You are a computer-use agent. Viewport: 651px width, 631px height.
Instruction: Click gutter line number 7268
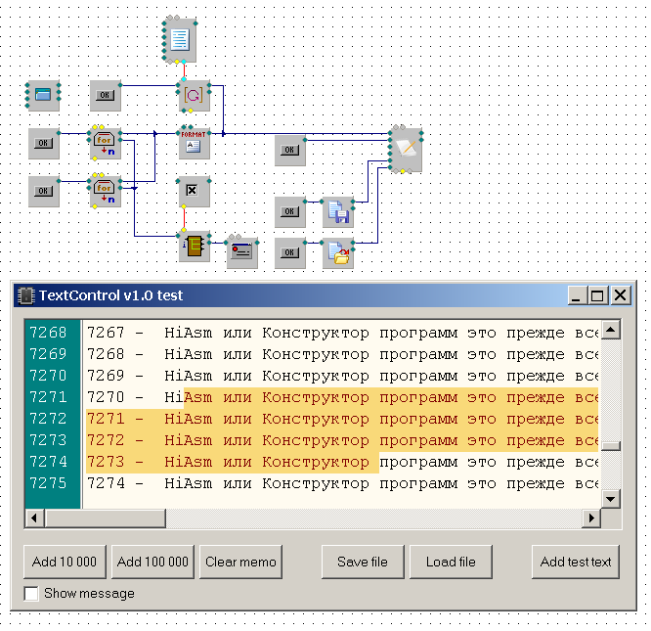[x=48, y=333]
